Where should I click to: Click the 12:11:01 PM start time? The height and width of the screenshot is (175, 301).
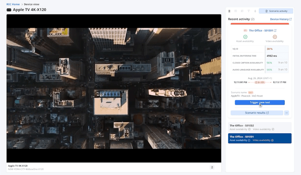[x=241, y=82]
